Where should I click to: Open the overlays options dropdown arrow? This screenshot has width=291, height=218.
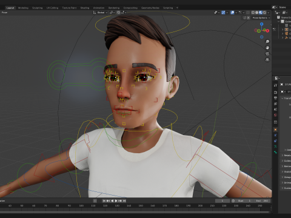[x=236, y=13]
